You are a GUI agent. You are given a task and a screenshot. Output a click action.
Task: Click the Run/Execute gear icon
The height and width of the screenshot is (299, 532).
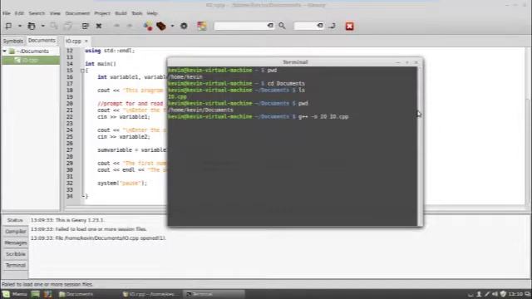point(184,26)
